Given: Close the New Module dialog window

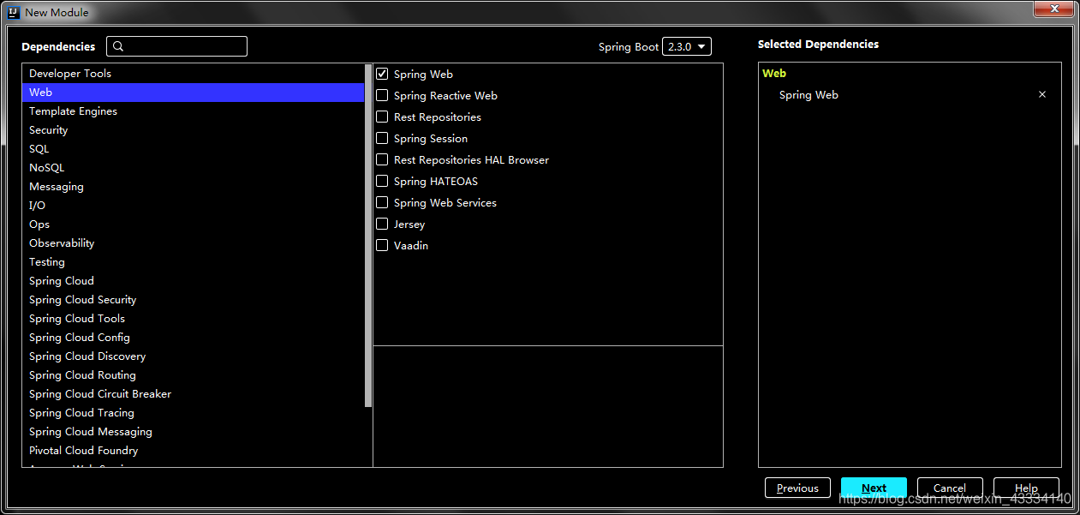Looking at the screenshot, I should (x=1053, y=9).
